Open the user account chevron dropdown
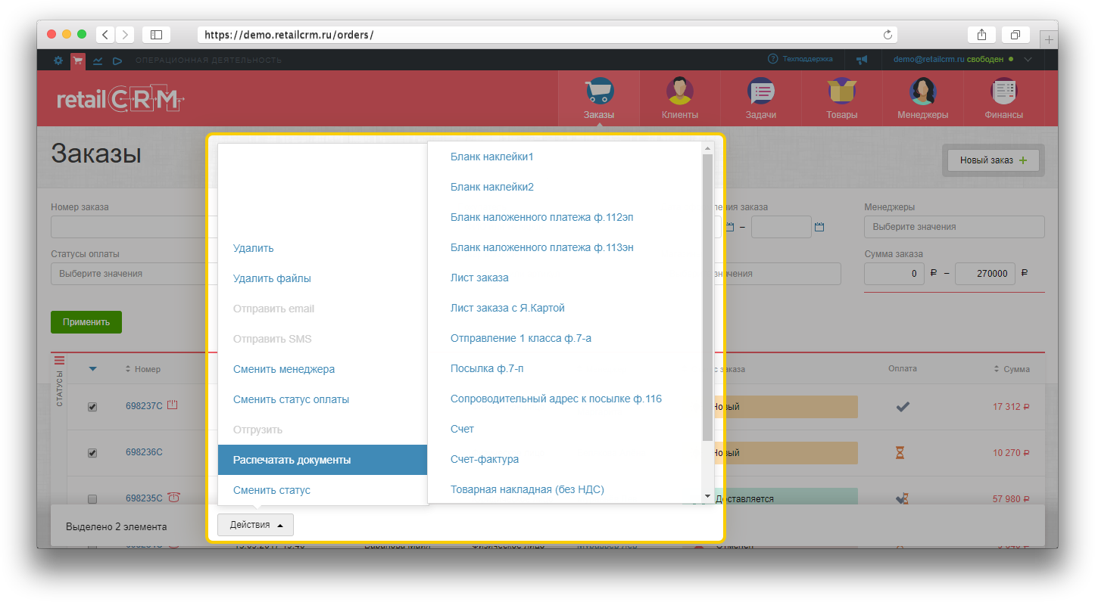Image resolution: width=1095 pixels, height=602 pixels. 1028,59
